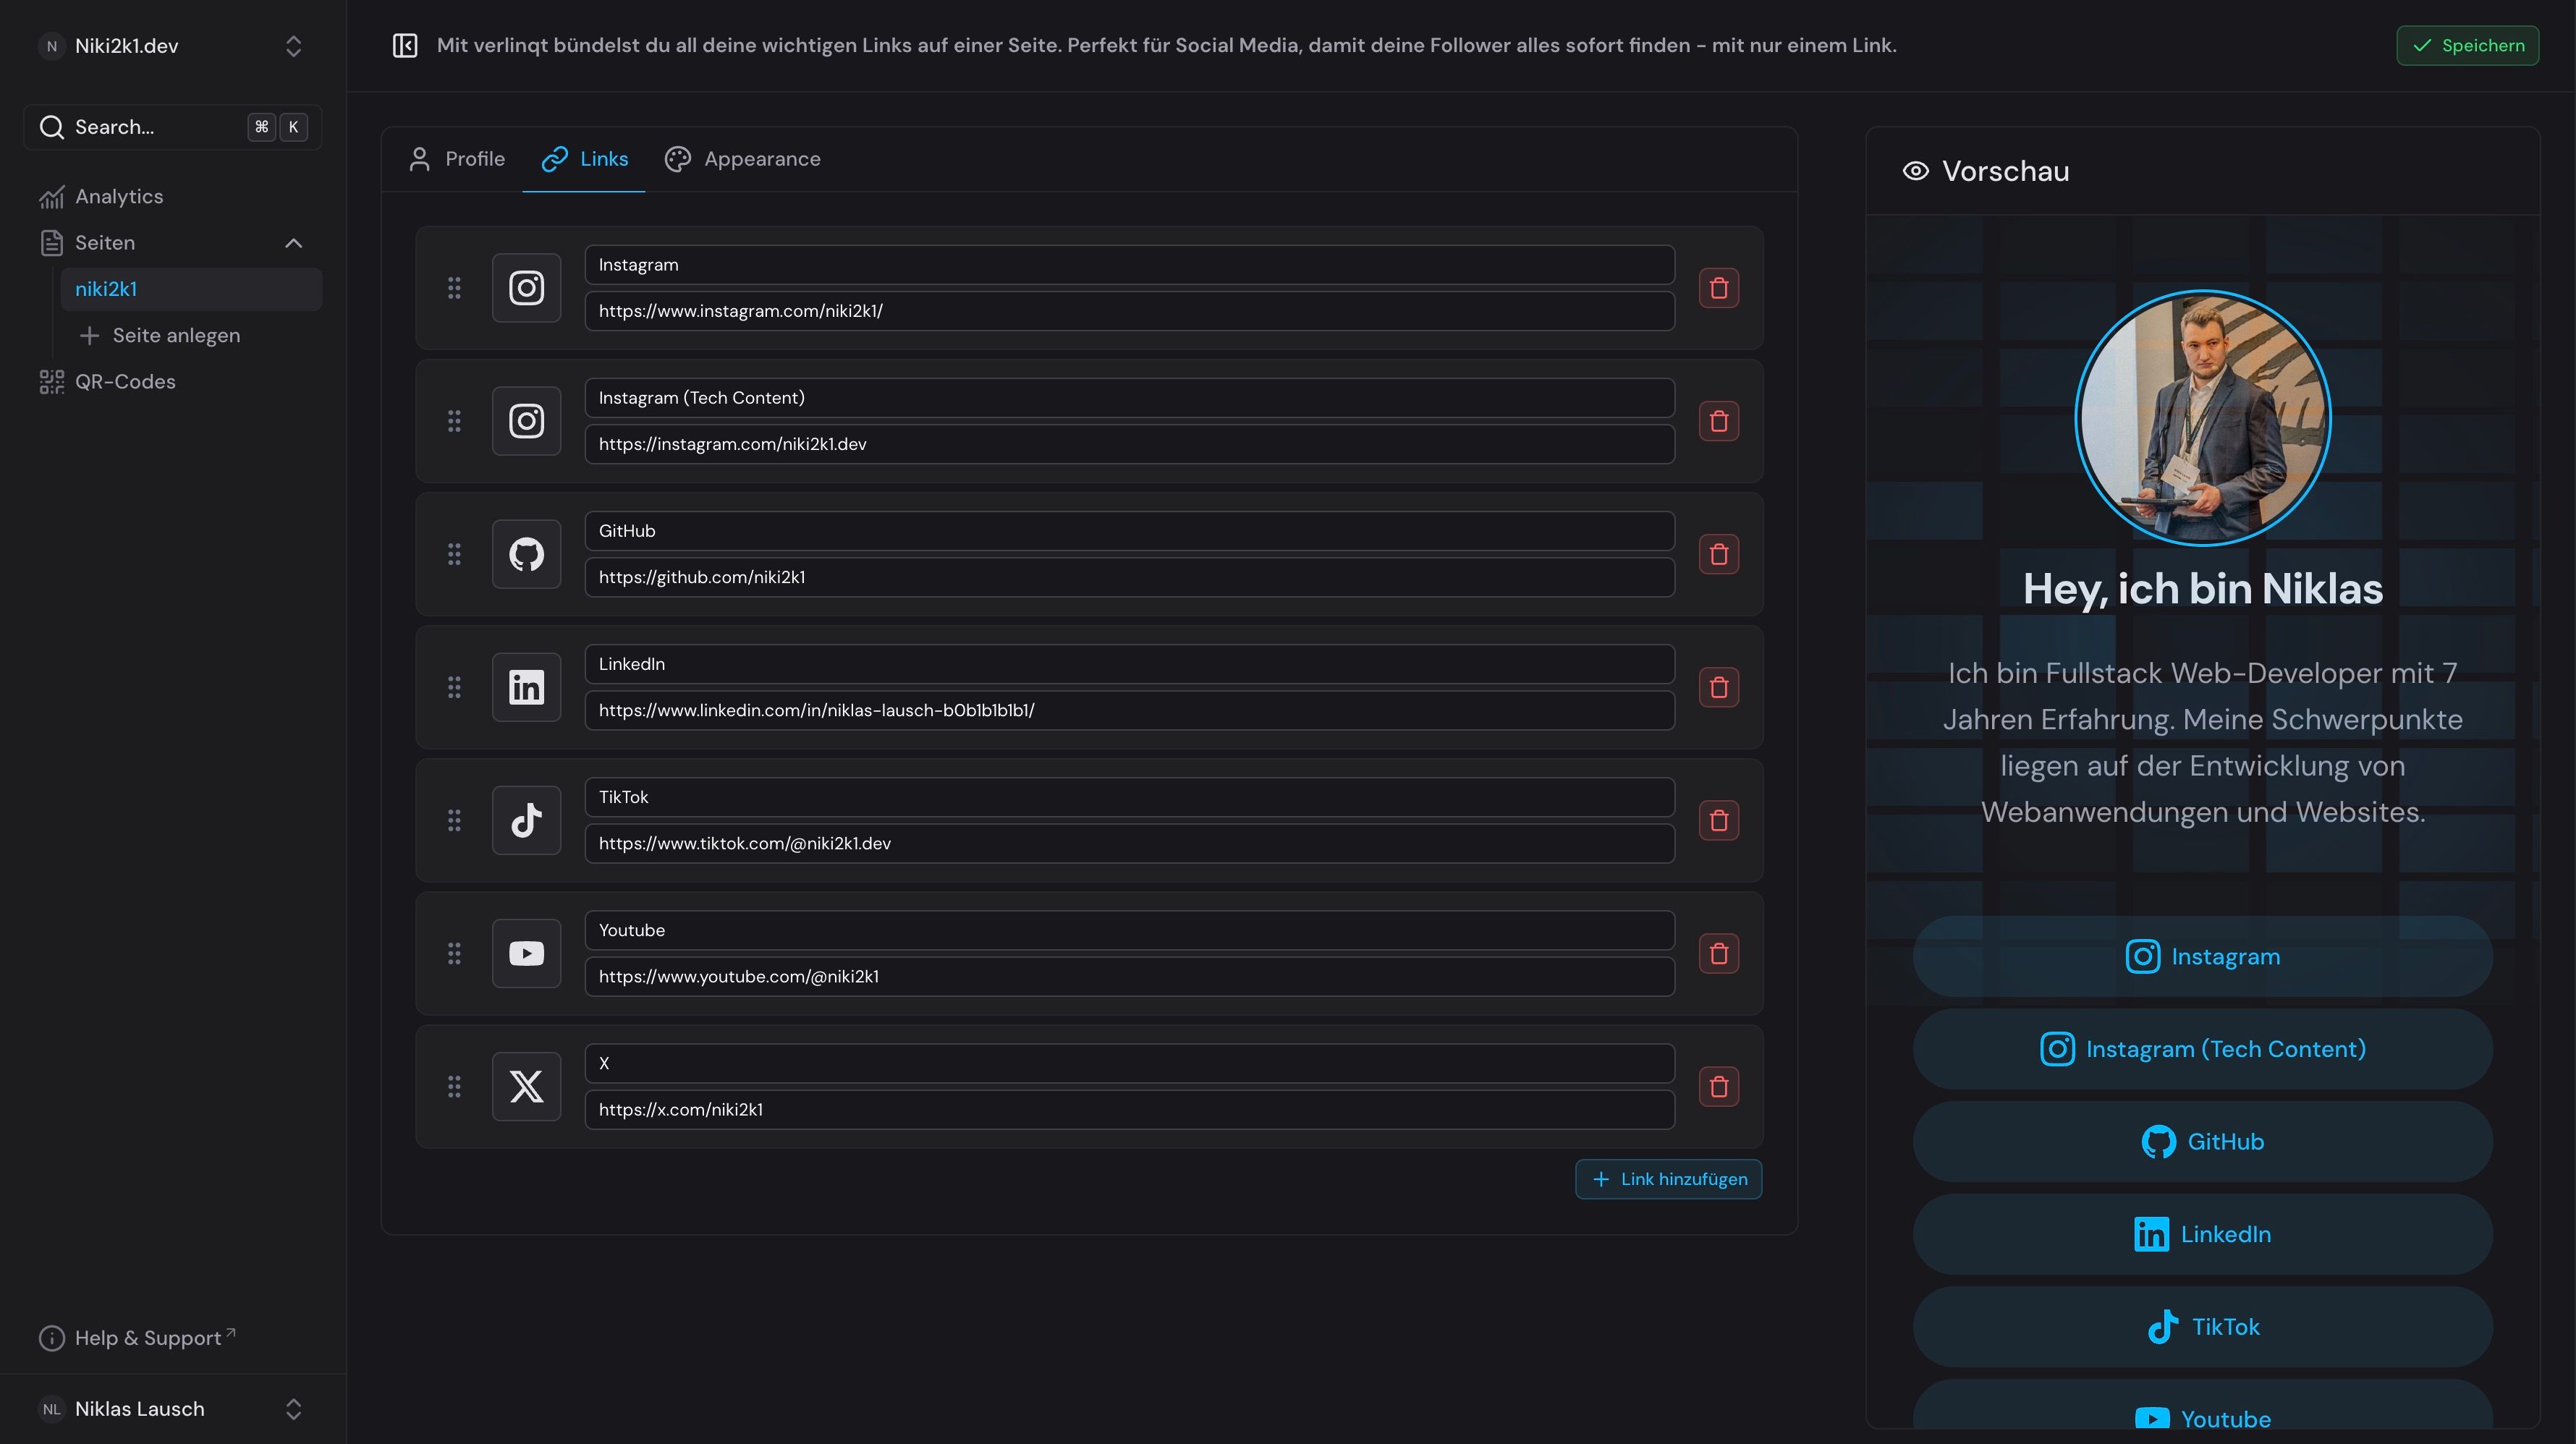Delete the GitHub link with the trash icon
This screenshot has width=2576, height=1444.
[x=1720, y=553]
